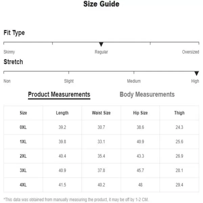203x203 pixels.
Task: Switch to the Body Measurements tab
Action: click(147, 94)
